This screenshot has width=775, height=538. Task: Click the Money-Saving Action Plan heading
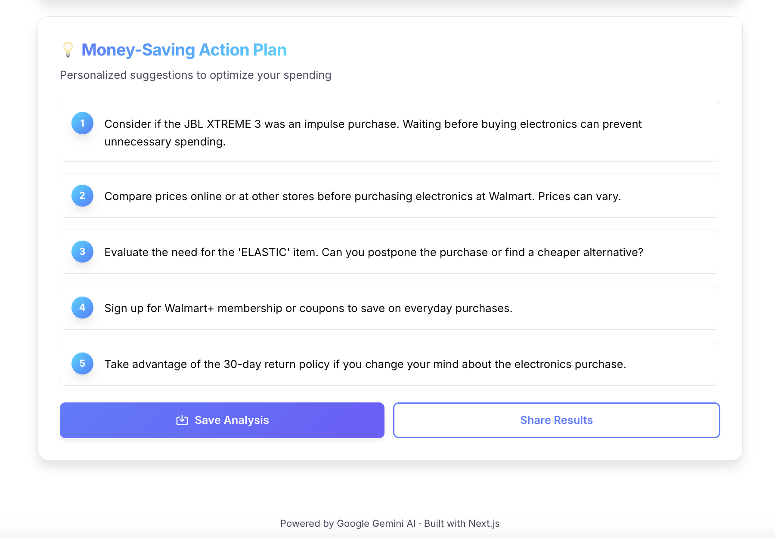click(x=184, y=50)
